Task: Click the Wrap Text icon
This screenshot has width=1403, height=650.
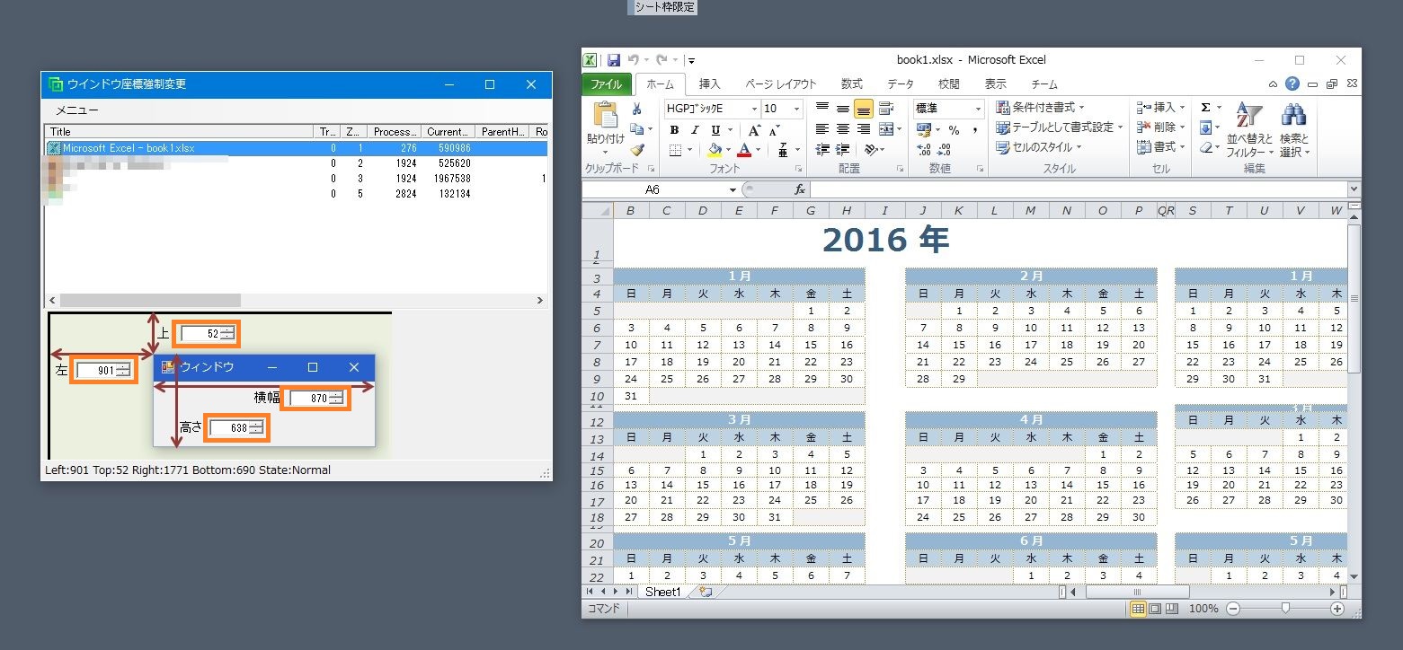Action: tap(886, 109)
